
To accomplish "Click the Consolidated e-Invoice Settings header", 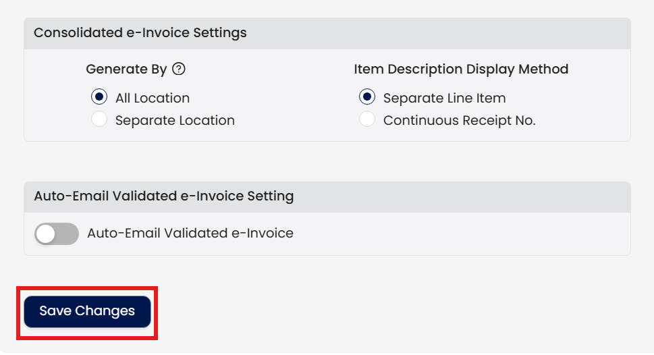I will click(x=140, y=33).
